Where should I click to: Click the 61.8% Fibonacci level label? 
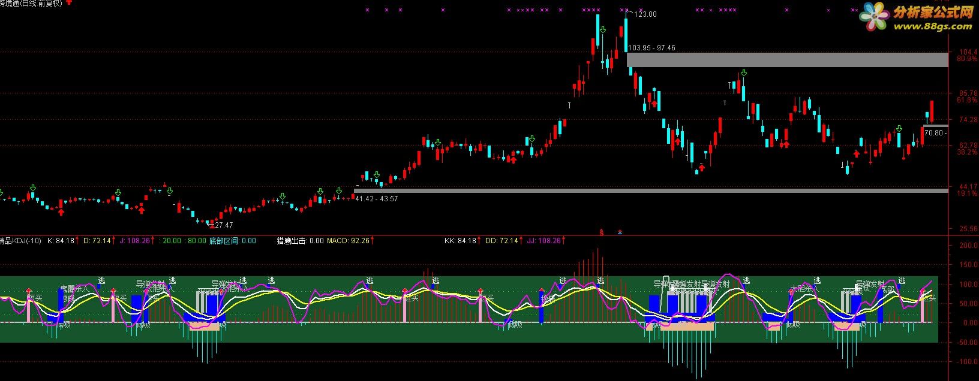967,100
